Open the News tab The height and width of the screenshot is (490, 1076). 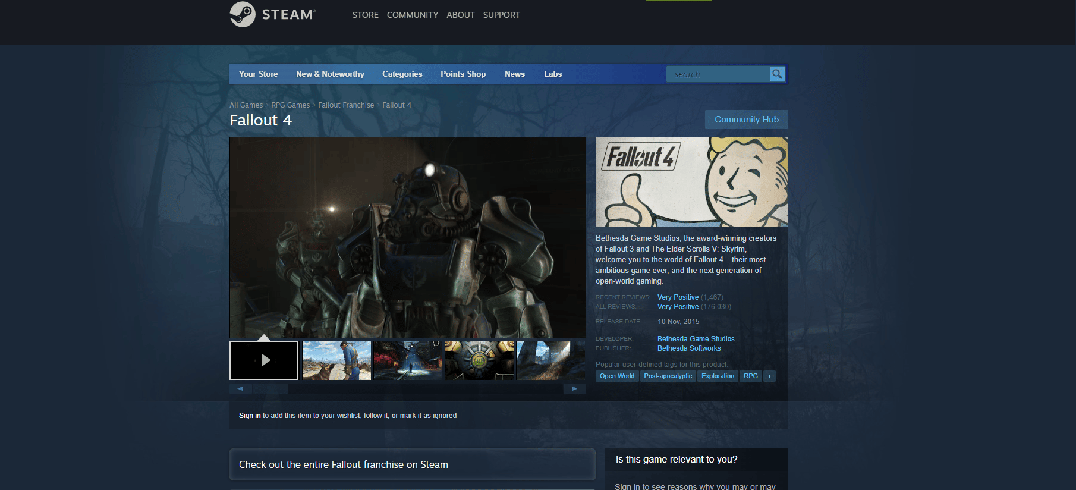pyautogui.click(x=515, y=74)
